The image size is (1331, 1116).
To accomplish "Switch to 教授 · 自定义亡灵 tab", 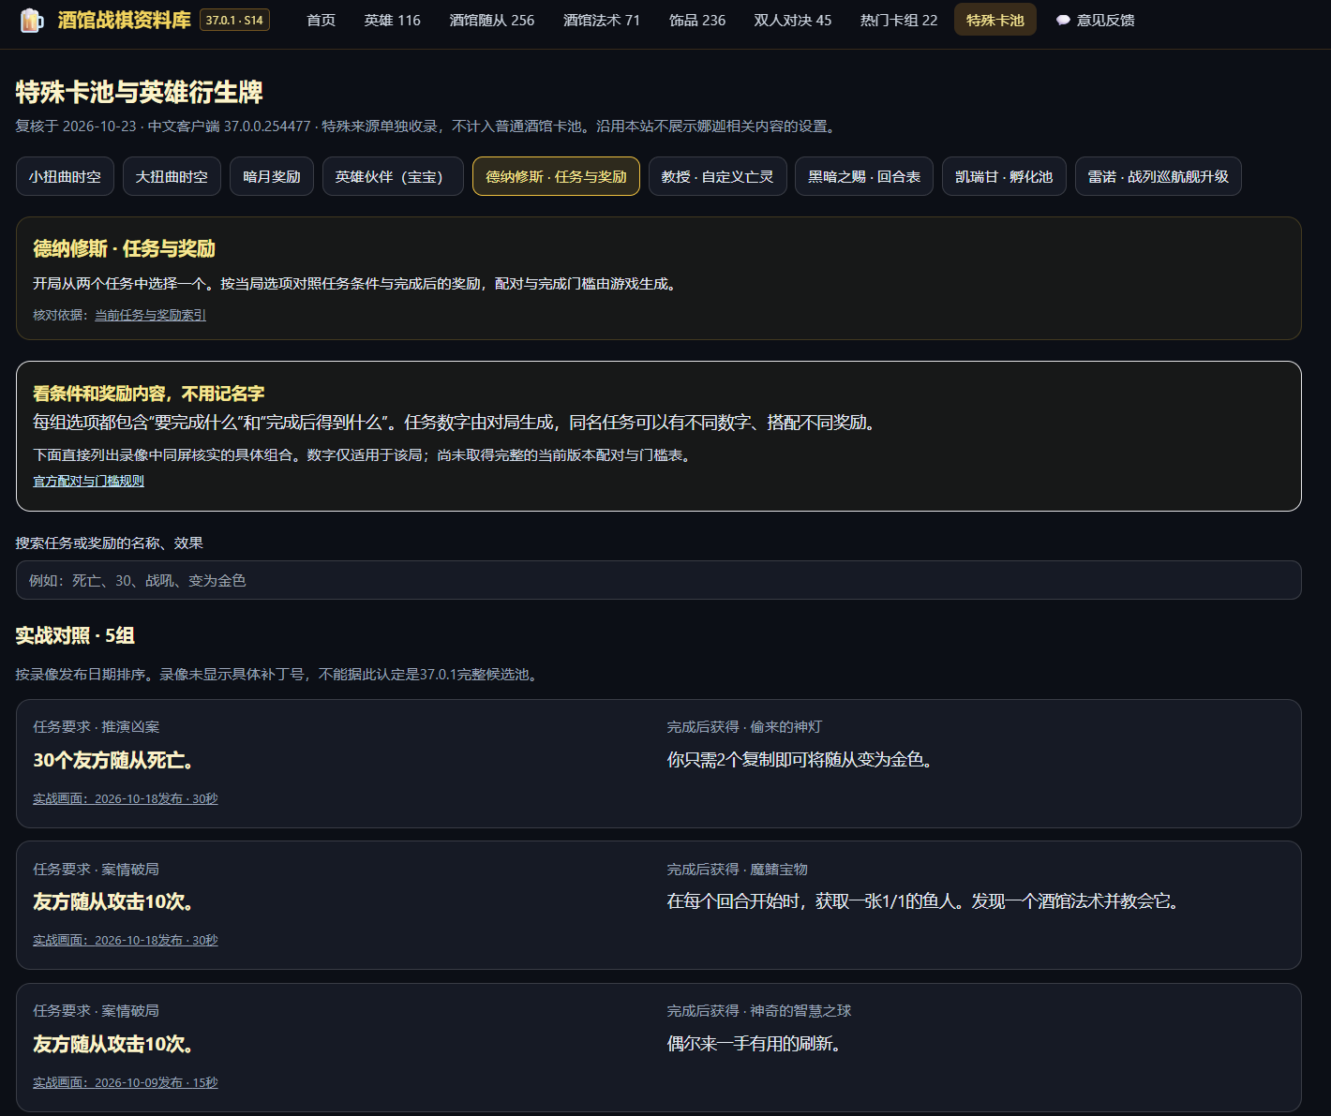I will coord(717,176).
